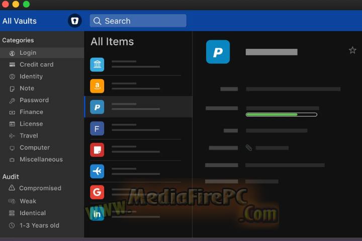Click the clock icon for 1-3 Years old

[12, 225]
